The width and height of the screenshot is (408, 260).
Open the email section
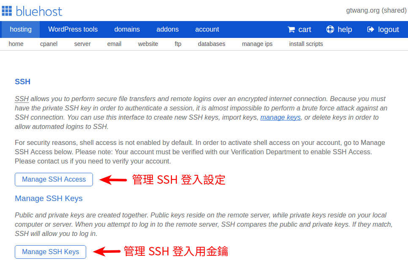[x=114, y=43]
